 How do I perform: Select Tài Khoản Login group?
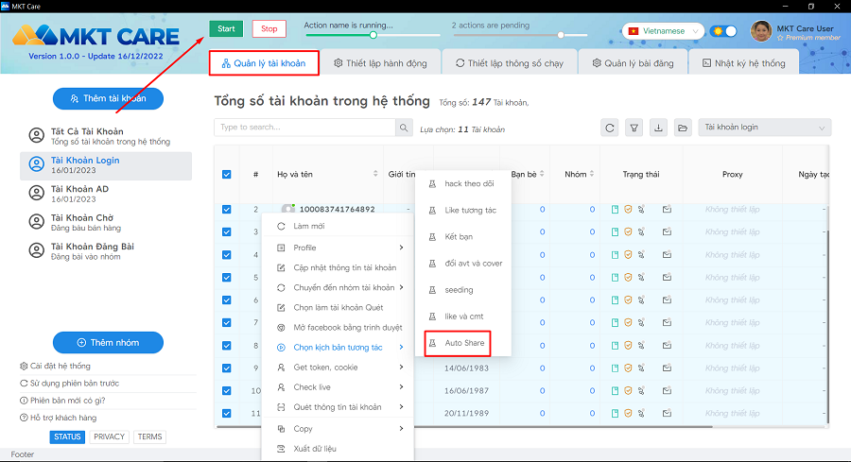106,165
